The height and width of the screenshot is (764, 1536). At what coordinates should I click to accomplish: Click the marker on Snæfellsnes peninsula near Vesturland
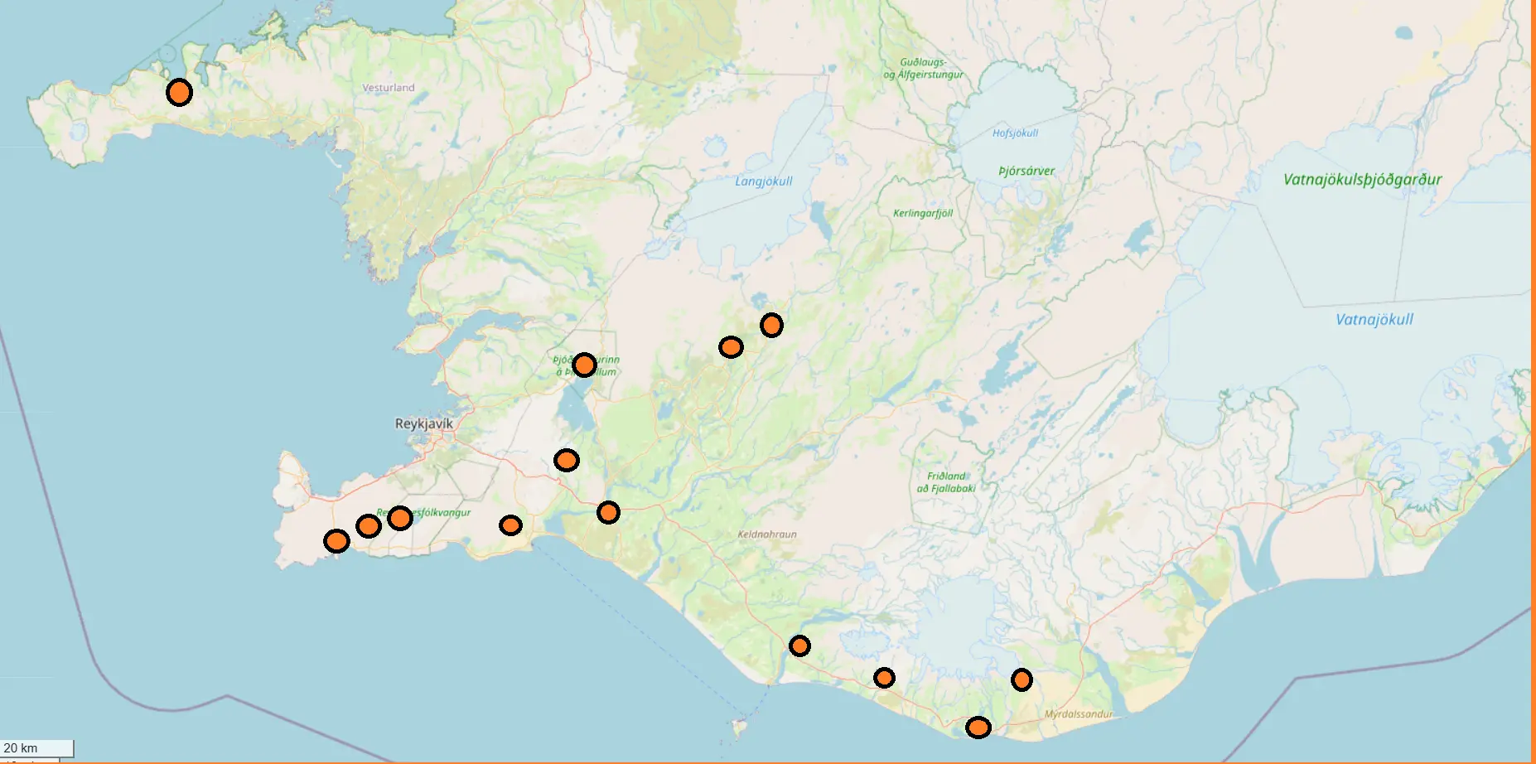point(179,92)
